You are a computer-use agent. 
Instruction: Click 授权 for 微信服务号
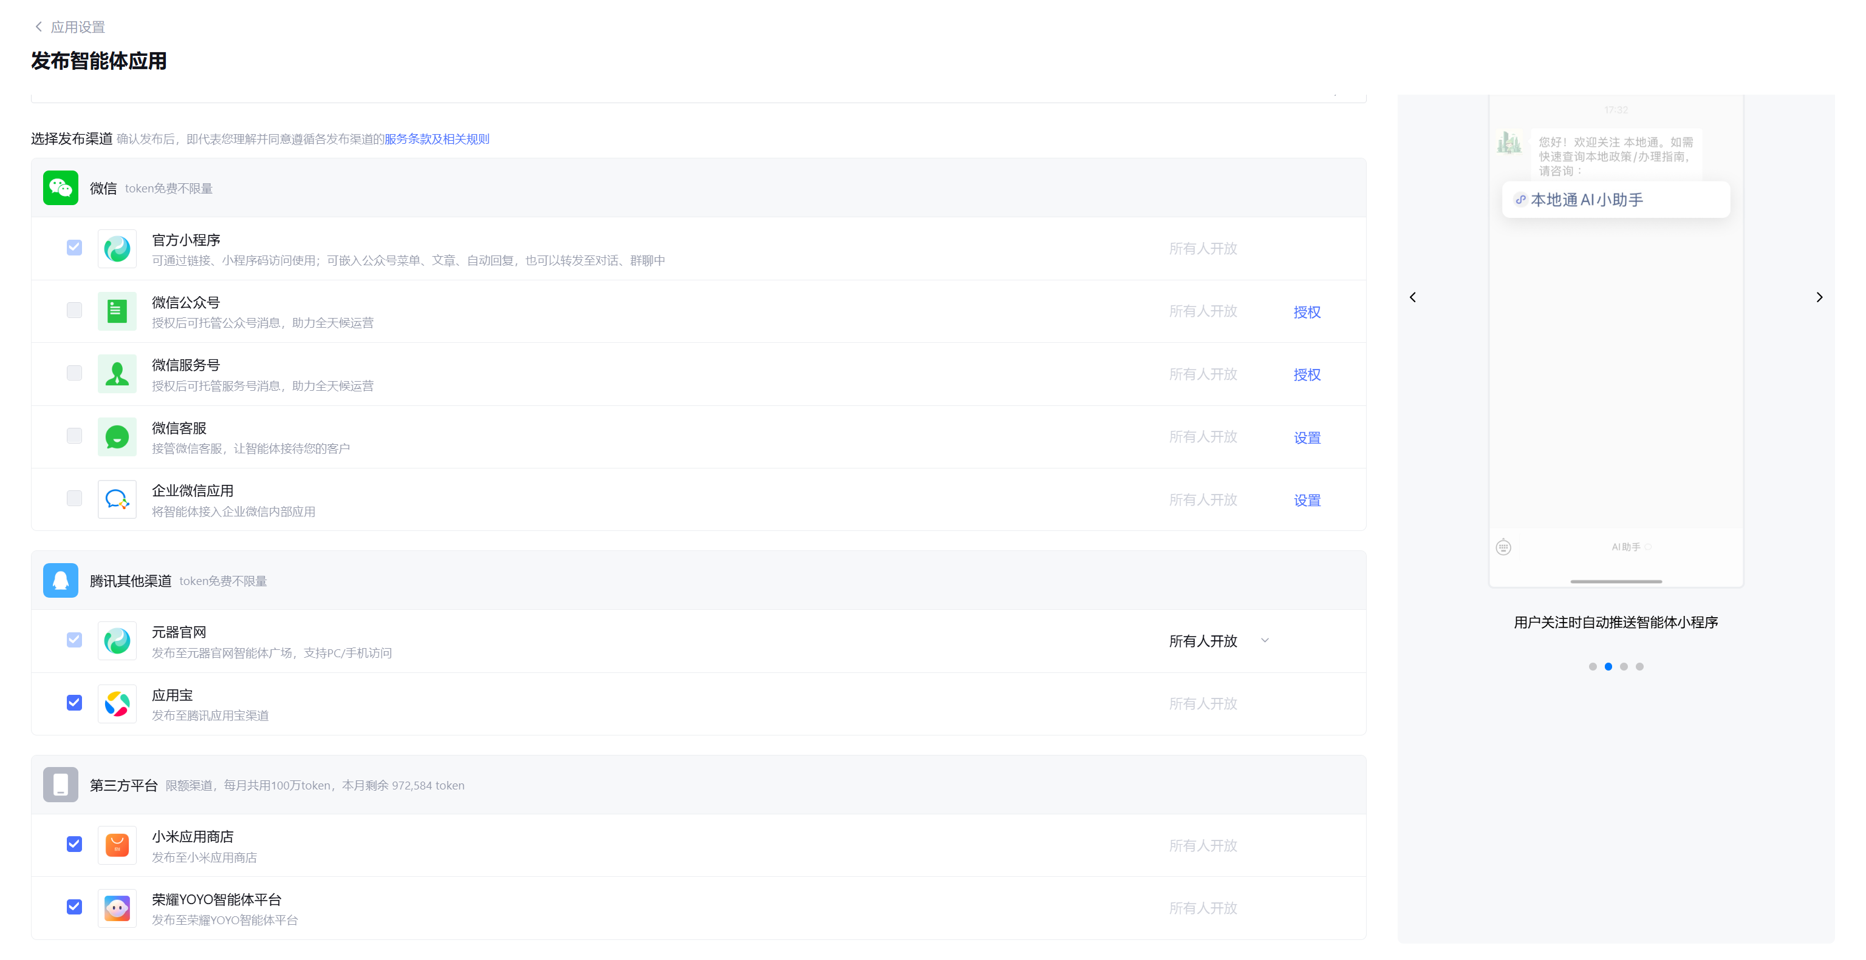pyautogui.click(x=1307, y=375)
